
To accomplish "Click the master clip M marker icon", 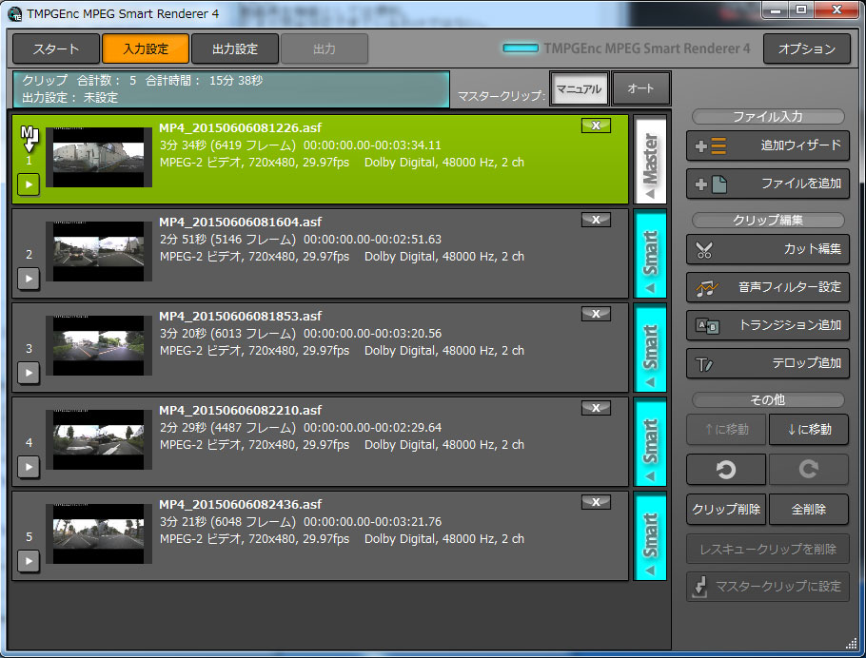I will 30,139.
